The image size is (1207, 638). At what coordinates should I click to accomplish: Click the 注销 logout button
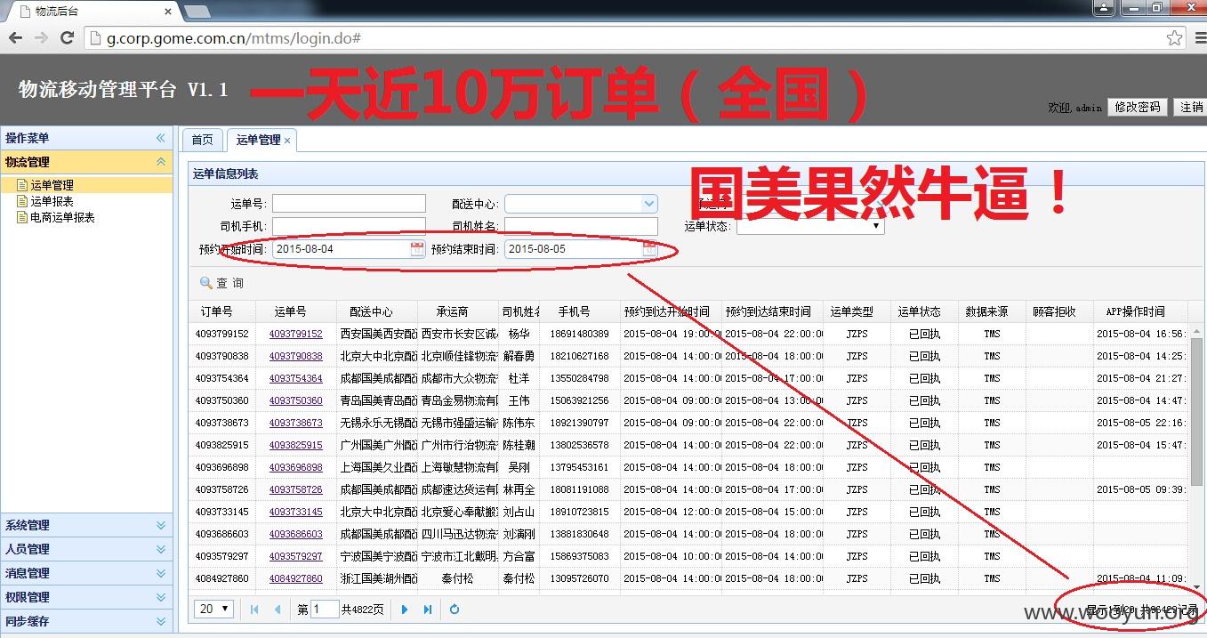(1190, 107)
